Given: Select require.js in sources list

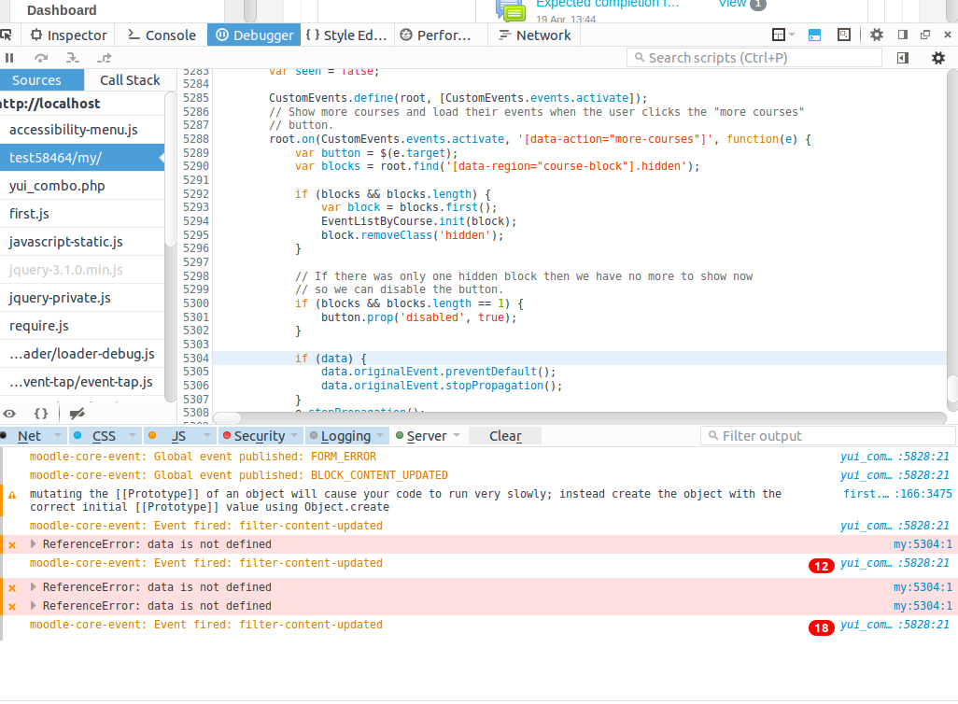Looking at the screenshot, I should click(x=82, y=326).
